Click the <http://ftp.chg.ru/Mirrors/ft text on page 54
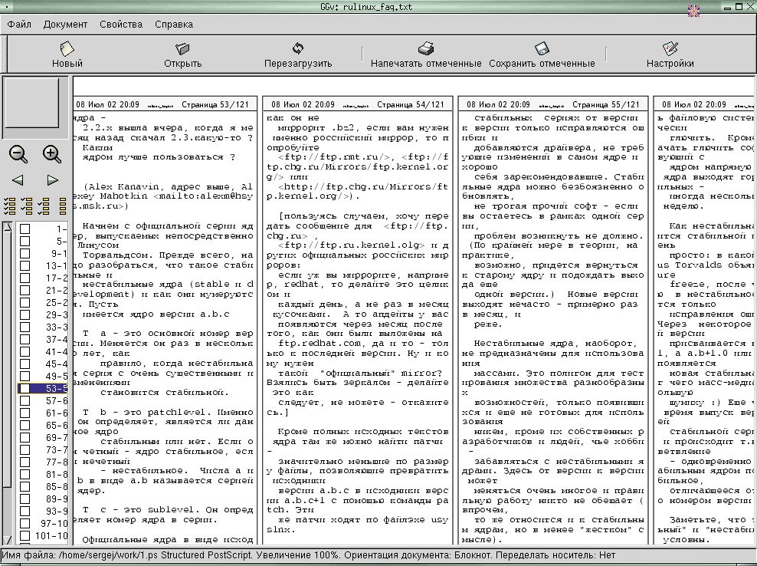Screen dimensions: 757x566 coord(363,186)
